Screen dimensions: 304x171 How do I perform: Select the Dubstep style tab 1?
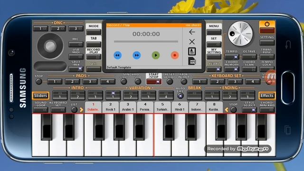click(93, 107)
